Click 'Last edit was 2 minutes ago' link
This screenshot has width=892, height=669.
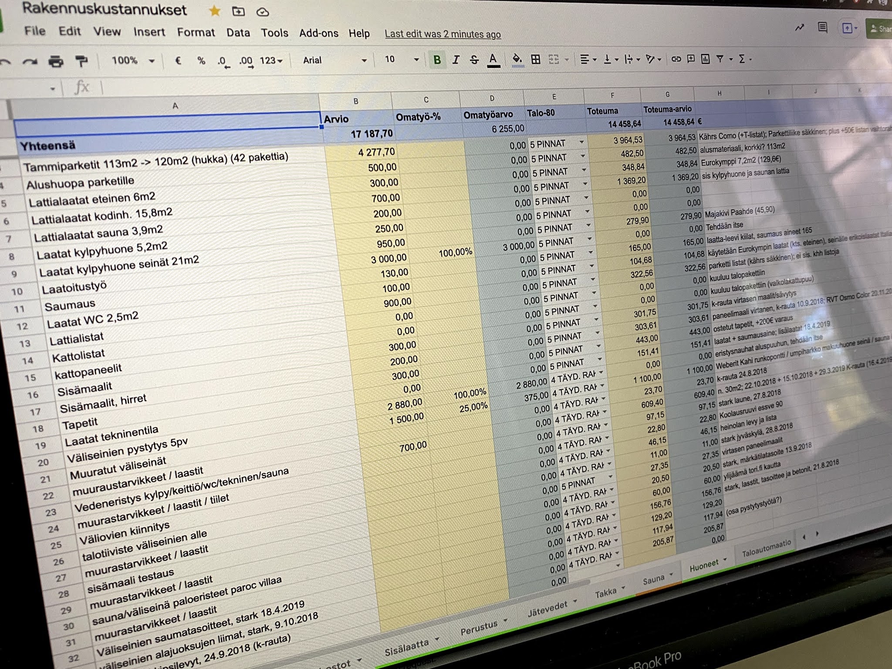(x=443, y=34)
